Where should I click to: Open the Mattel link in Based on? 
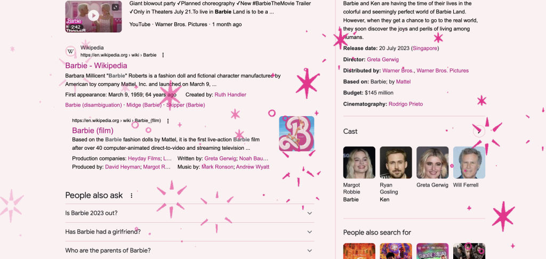click(403, 82)
